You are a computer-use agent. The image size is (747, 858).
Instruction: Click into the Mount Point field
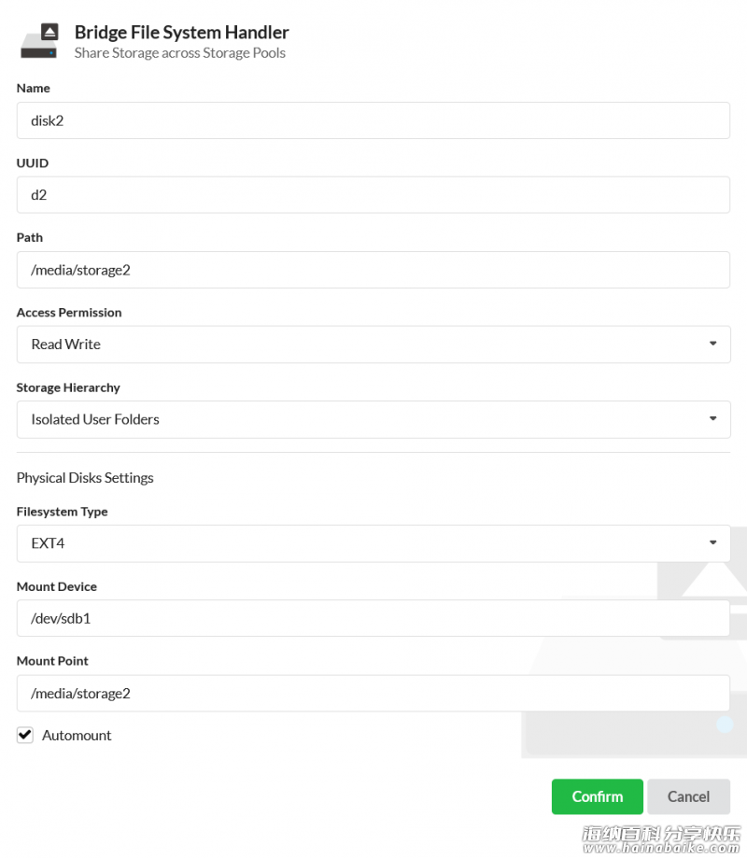[373, 694]
